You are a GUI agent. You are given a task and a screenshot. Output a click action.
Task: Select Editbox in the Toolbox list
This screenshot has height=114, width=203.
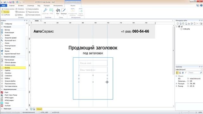(x=7, y=79)
